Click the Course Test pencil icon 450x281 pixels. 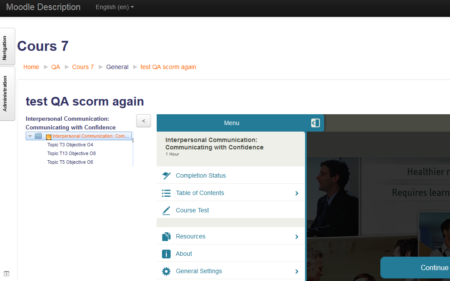(x=166, y=211)
